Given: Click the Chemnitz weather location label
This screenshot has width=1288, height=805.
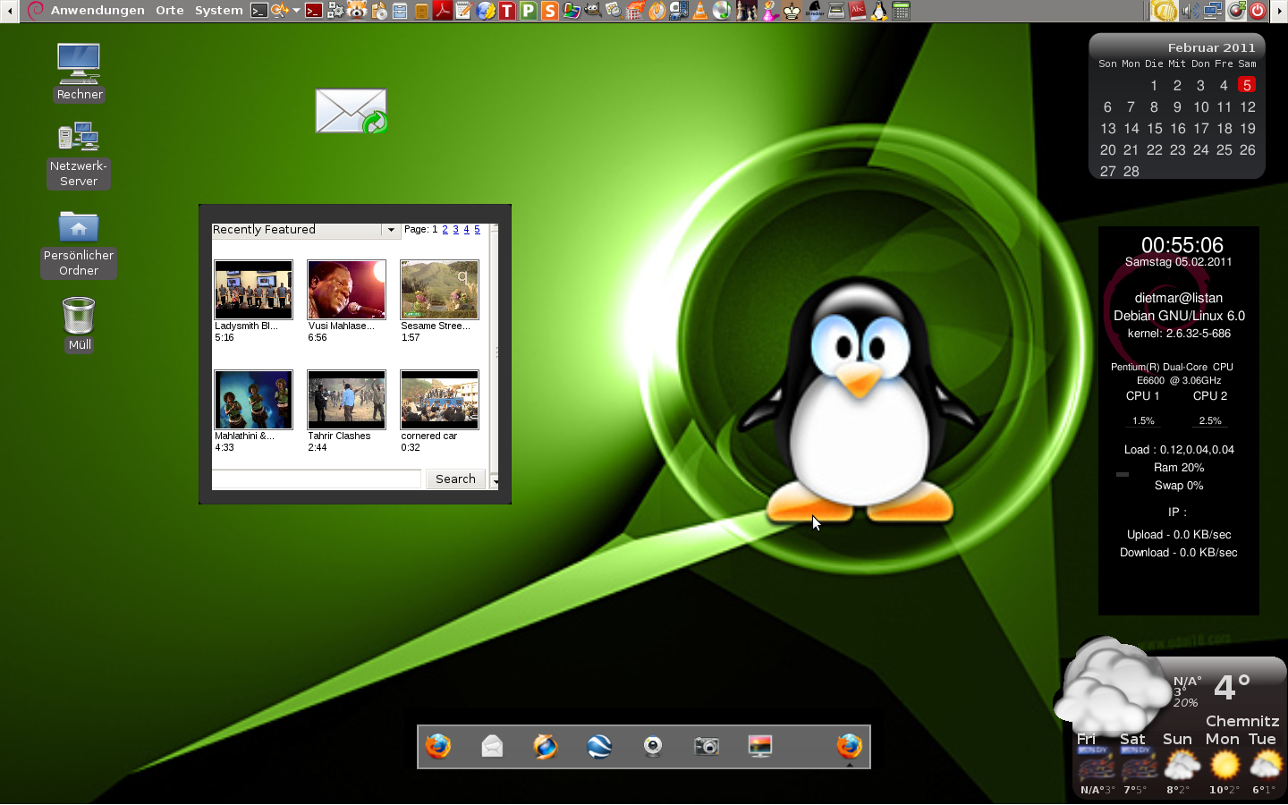Looking at the screenshot, I should (x=1242, y=721).
